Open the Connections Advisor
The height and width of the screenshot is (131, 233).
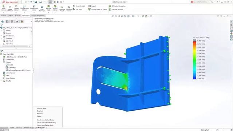[x=34, y=8]
